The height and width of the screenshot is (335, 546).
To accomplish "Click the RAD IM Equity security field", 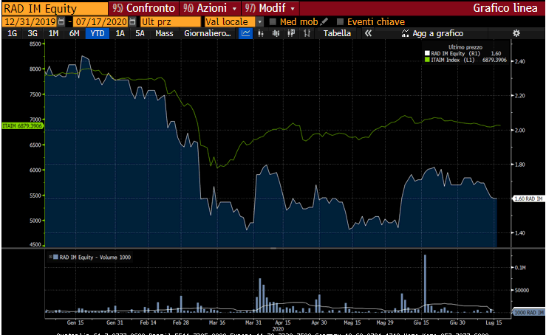I will [55, 8].
